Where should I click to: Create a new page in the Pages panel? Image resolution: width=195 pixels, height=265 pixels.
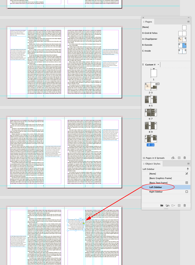(179, 158)
